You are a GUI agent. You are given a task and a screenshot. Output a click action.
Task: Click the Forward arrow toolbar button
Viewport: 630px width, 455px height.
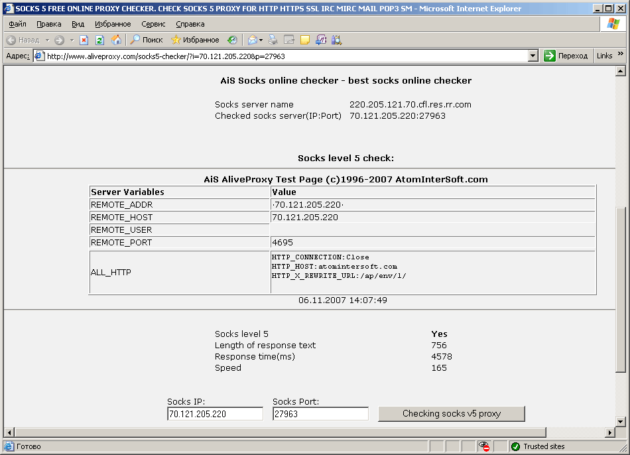click(60, 40)
